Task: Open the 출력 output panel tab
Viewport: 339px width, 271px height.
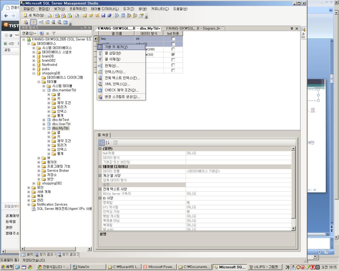Action: click(x=27, y=254)
